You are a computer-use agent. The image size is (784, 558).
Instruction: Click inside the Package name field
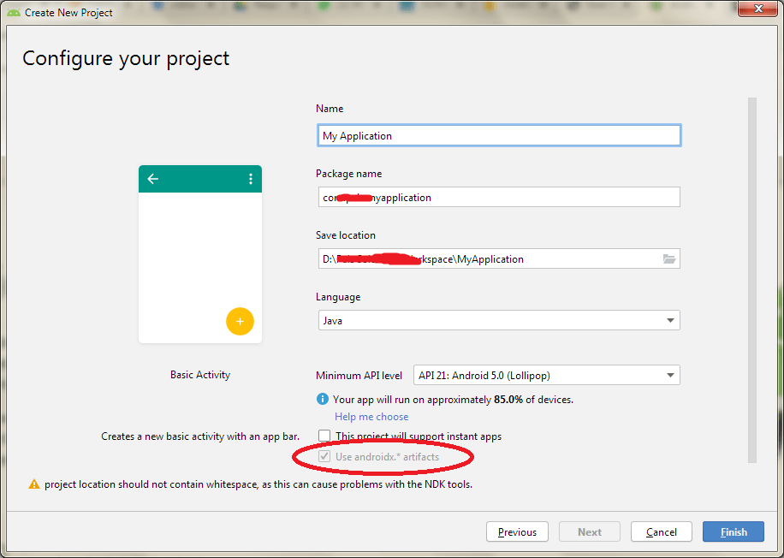tap(499, 197)
